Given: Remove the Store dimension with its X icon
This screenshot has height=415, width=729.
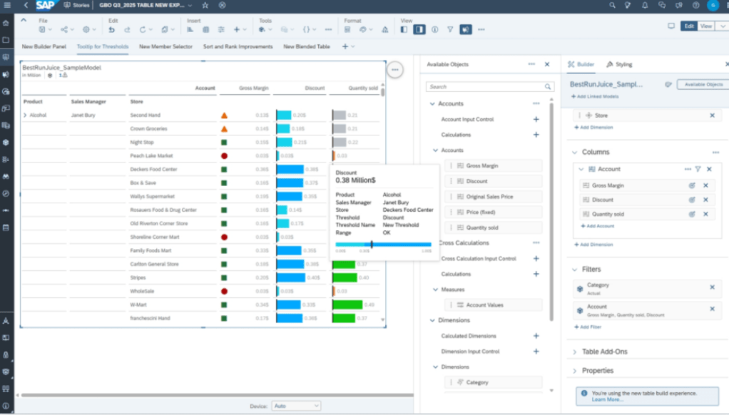Looking at the screenshot, I should (x=712, y=116).
